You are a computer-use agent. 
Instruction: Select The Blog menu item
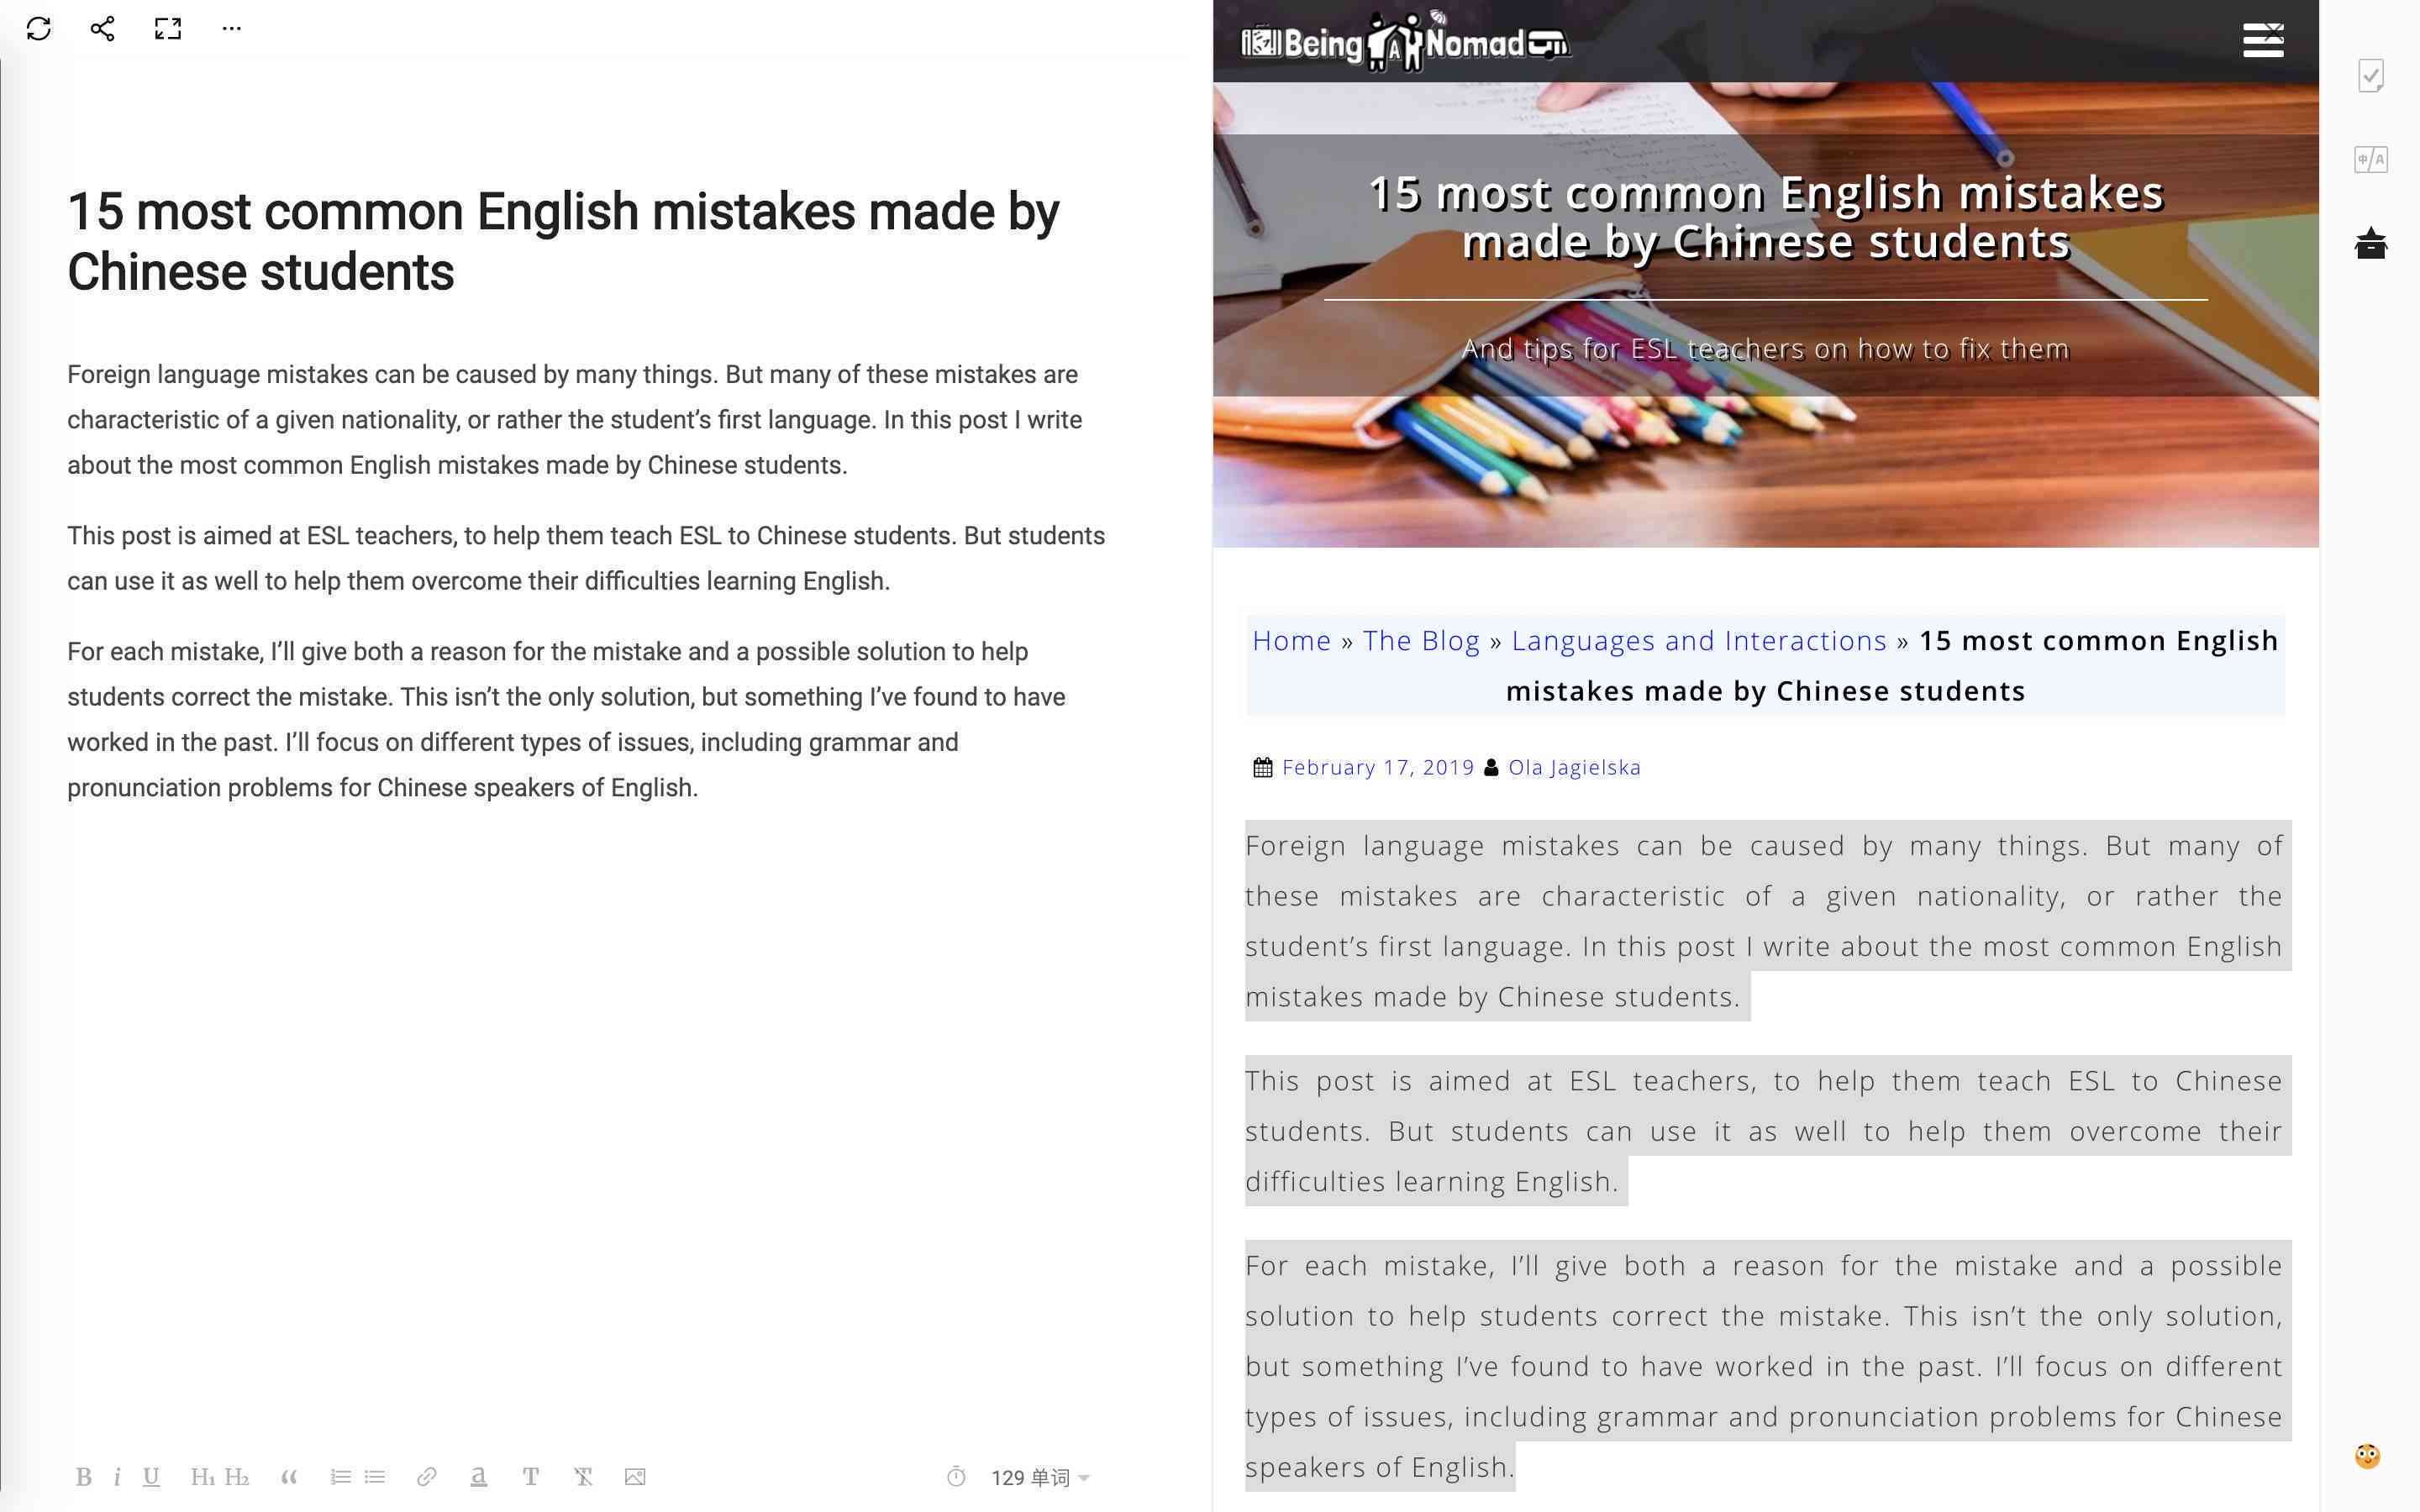(x=1420, y=639)
